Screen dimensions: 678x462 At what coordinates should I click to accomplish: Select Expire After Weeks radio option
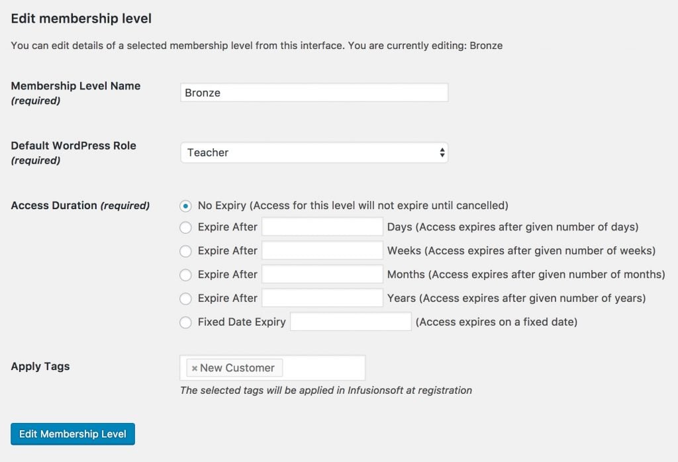click(x=185, y=251)
